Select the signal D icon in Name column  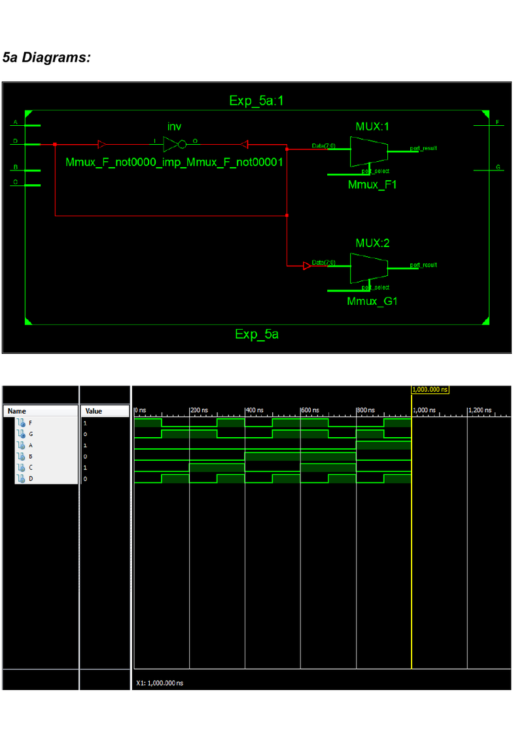point(21,478)
